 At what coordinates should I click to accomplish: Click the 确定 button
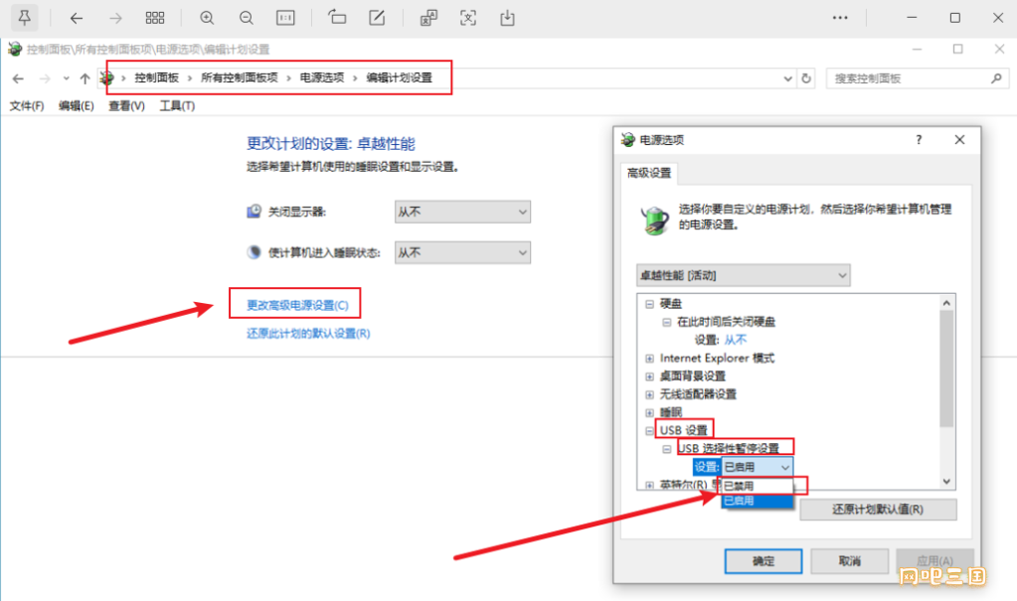tap(763, 561)
